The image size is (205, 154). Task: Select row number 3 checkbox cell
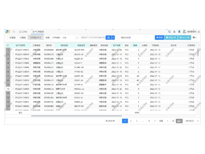click(x=8, y=59)
